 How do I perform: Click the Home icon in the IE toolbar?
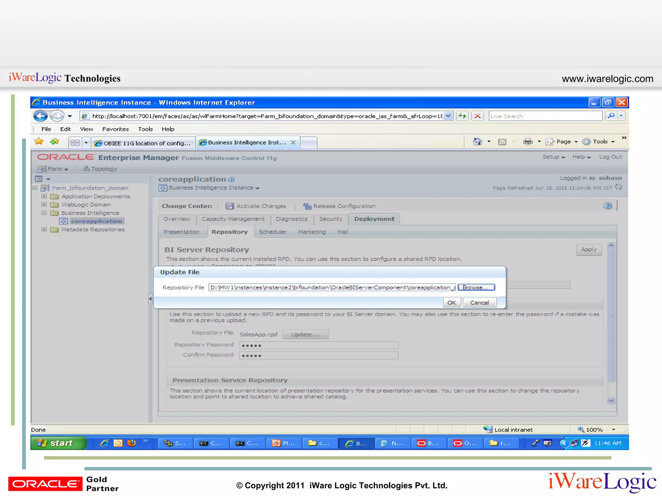tap(477, 141)
